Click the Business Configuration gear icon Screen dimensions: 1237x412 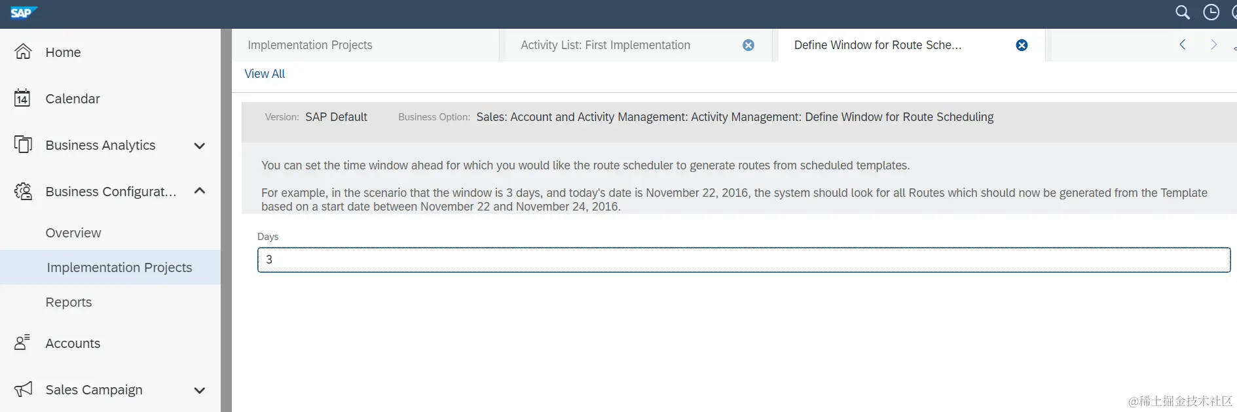[x=23, y=191]
